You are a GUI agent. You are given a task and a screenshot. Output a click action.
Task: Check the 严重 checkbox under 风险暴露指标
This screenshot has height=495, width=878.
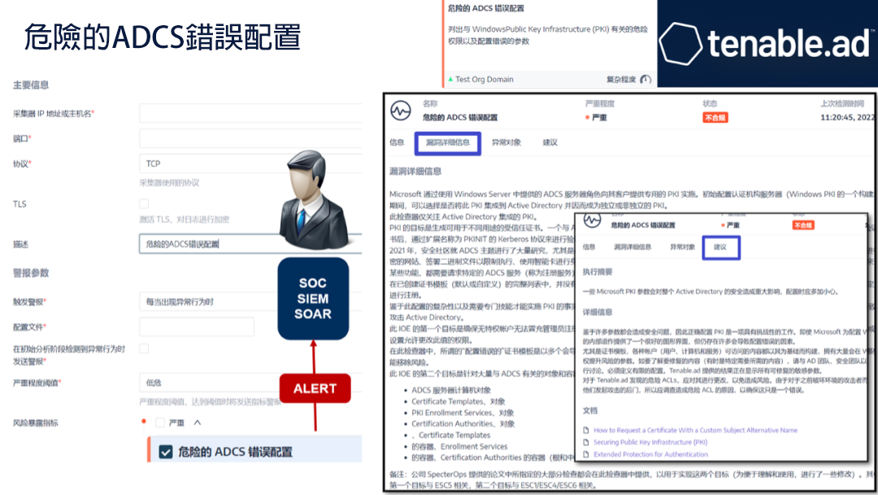160,423
